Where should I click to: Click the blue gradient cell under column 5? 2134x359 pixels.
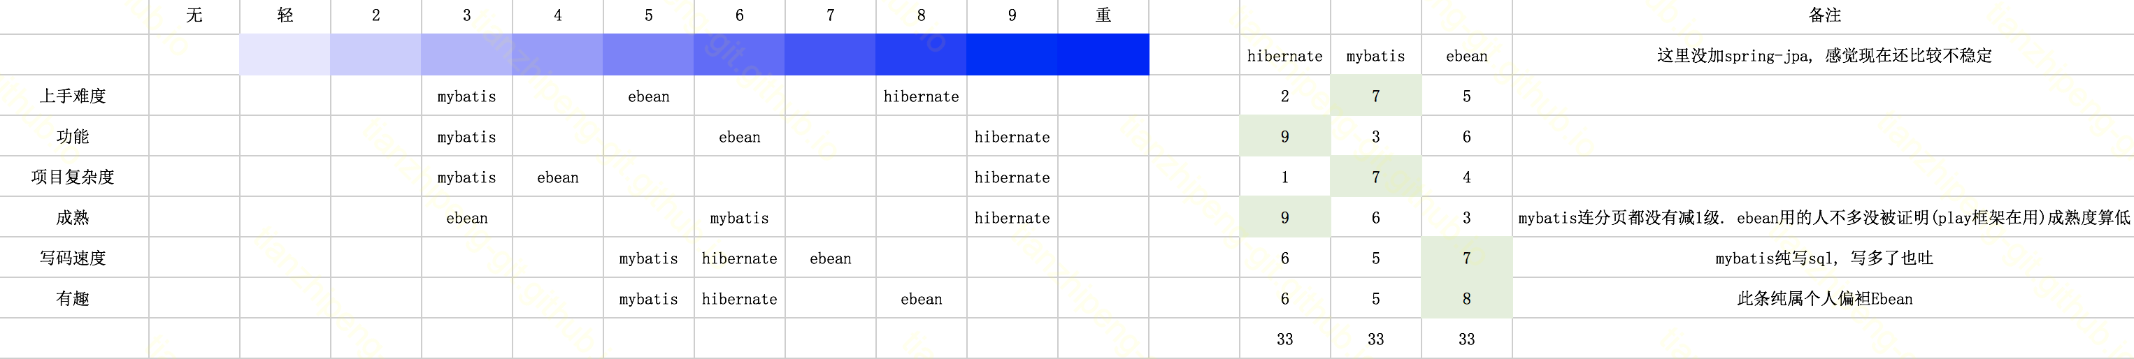pyautogui.click(x=649, y=54)
